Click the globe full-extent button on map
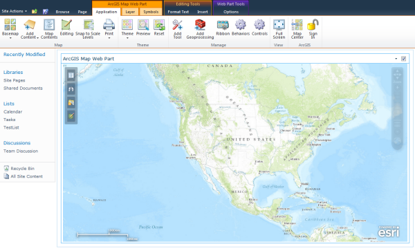 pos(397,140)
